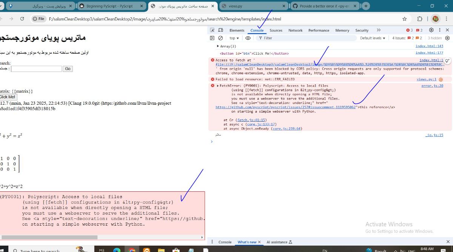The width and height of the screenshot is (453, 252).
Task: Show the console sidebar panel
Action: pyautogui.click(x=212, y=38)
